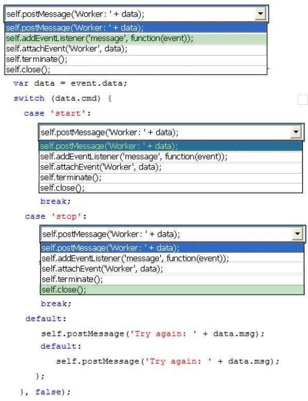The image size is (308, 401).
Task: Pick self.terminate() in the top dropdown list
Action: (136, 59)
